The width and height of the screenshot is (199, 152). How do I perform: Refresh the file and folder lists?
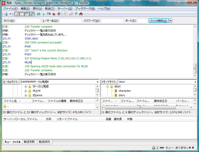click(x=39, y=14)
